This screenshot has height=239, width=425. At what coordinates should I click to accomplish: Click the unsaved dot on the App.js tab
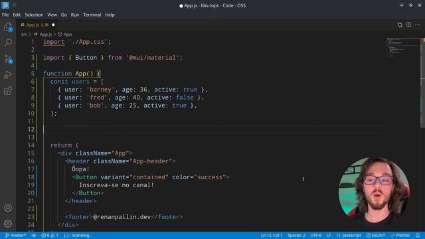tap(53, 25)
